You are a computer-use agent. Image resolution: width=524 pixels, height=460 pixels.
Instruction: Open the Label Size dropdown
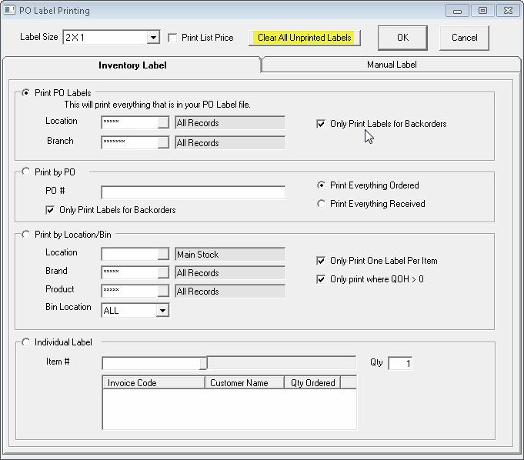click(153, 38)
